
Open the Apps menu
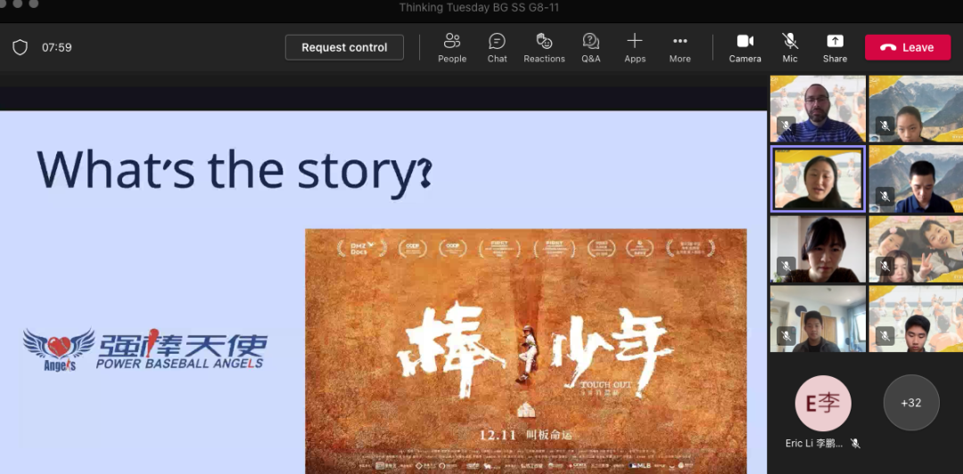click(x=635, y=48)
